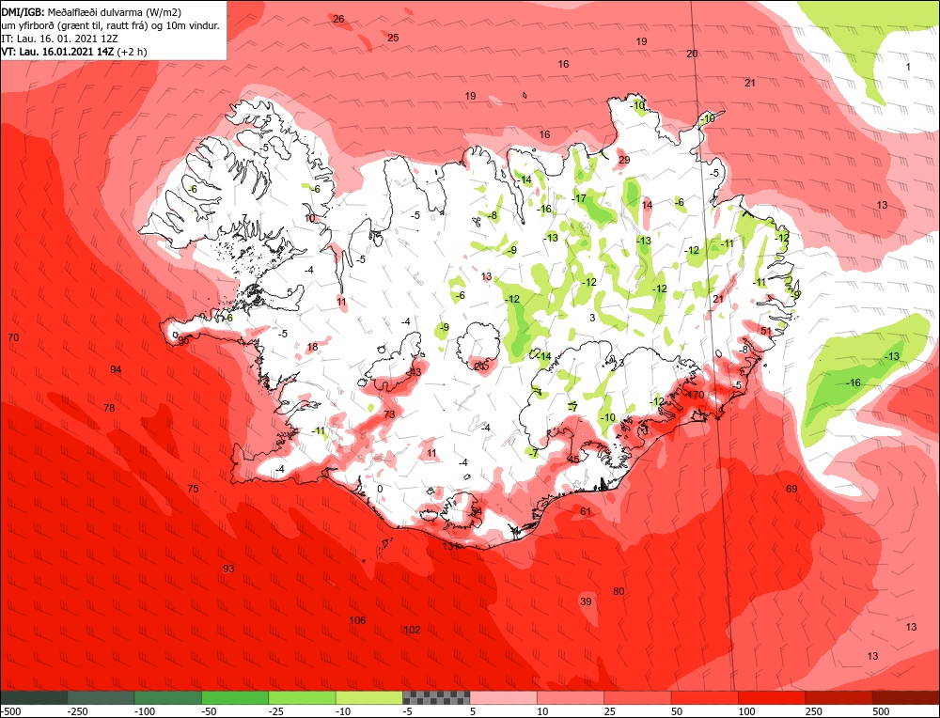Pick the legend swatch between 25 and 50
Screen dimensions: 940x718
point(638,697)
